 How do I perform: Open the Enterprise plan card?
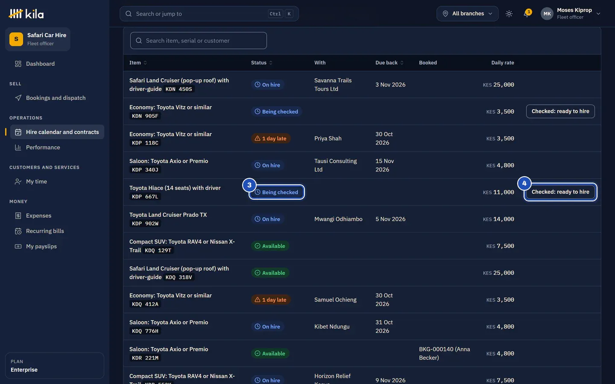[55, 366]
